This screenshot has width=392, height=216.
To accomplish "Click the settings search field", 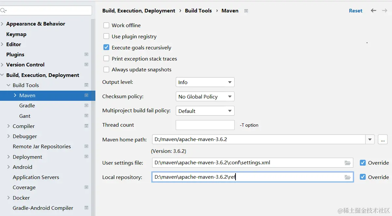I will (46, 10).
